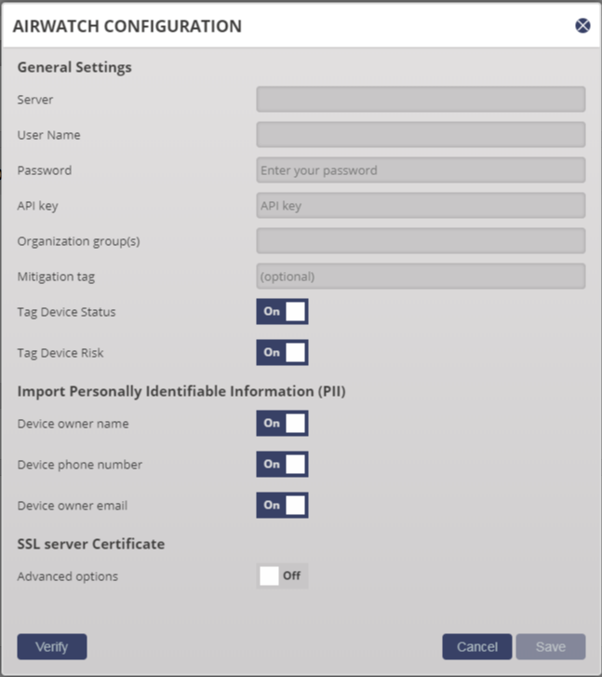Toggle off Device owner name import
This screenshot has height=677, width=602.
(x=282, y=423)
